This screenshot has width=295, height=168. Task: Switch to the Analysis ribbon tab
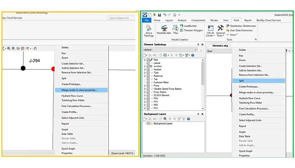click(x=182, y=20)
